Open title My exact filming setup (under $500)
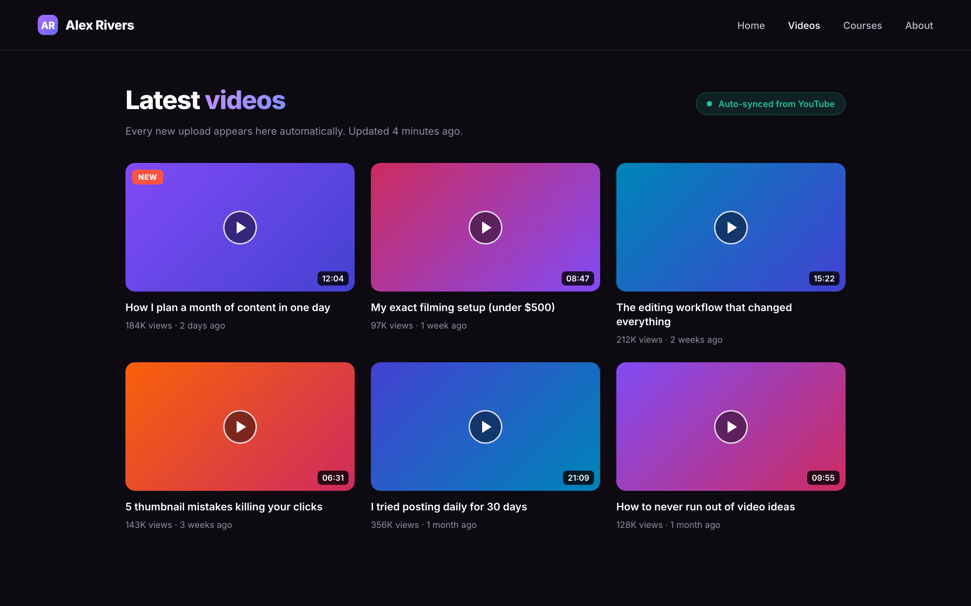Screen dimensions: 971x606 pos(463,307)
